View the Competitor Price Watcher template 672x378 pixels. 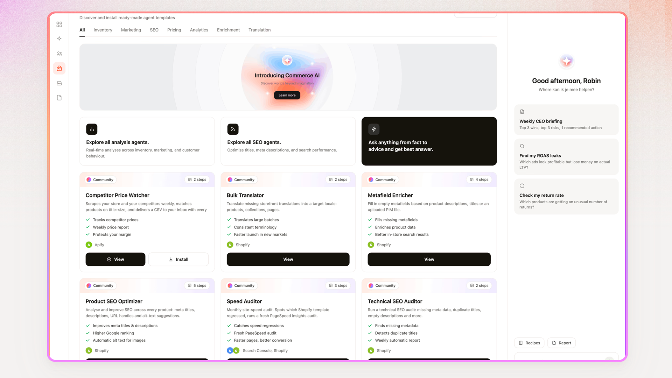115,259
